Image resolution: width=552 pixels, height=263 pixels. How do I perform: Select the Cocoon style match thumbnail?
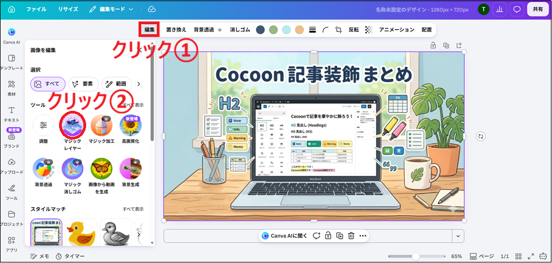pyautogui.click(x=46, y=232)
